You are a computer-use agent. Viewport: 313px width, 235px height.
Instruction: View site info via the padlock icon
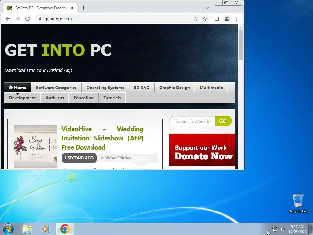[x=40, y=19]
